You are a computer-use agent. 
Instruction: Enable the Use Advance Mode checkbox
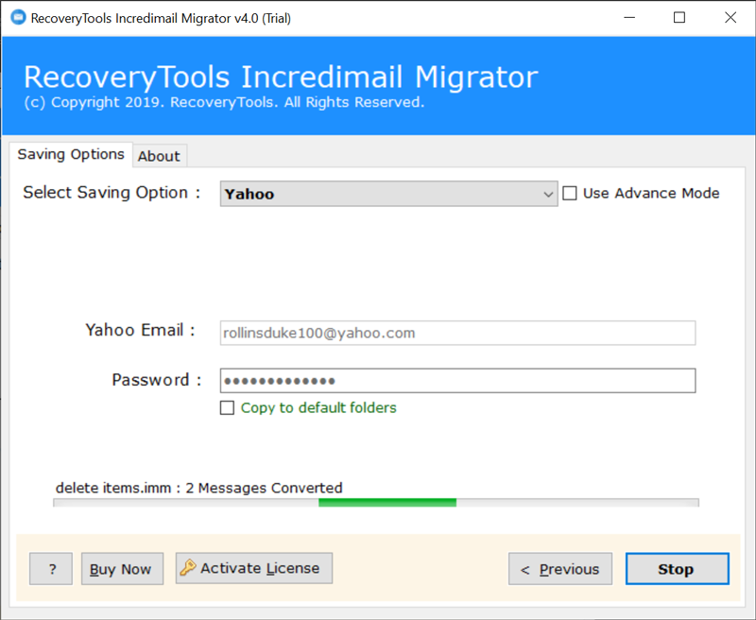pyautogui.click(x=570, y=194)
